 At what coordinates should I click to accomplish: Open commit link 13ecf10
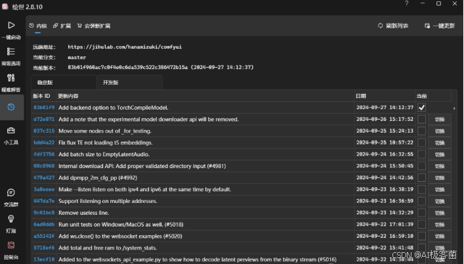44,259
